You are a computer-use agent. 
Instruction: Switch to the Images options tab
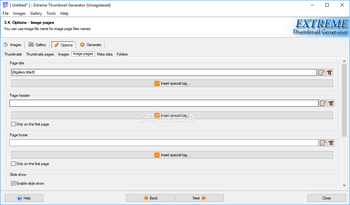tap(63, 54)
